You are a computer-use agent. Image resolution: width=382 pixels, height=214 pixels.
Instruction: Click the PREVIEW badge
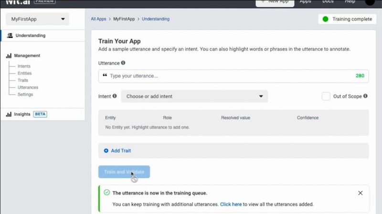coord(44,1)
